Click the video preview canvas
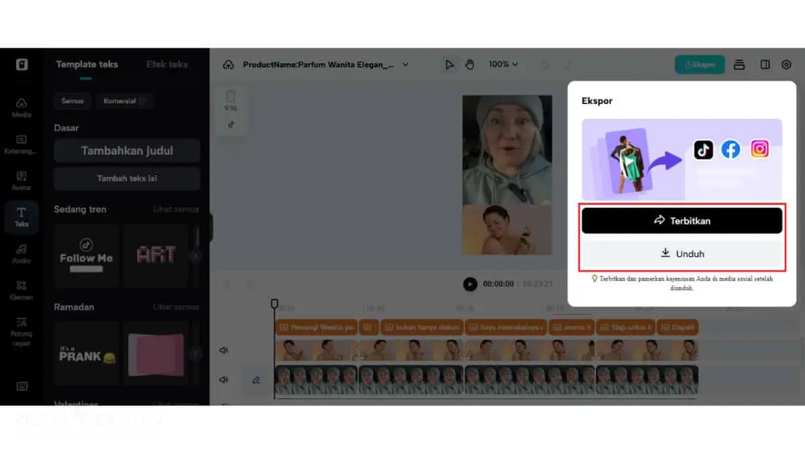The image size is (805, 453). click(x=507, y=174)
